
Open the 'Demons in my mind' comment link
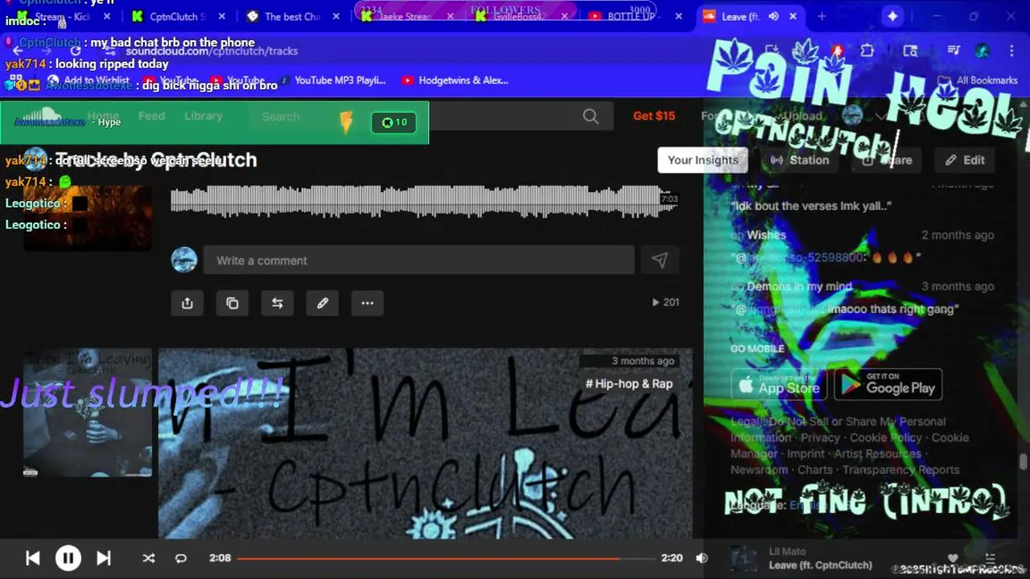click(x=799, y=286)
